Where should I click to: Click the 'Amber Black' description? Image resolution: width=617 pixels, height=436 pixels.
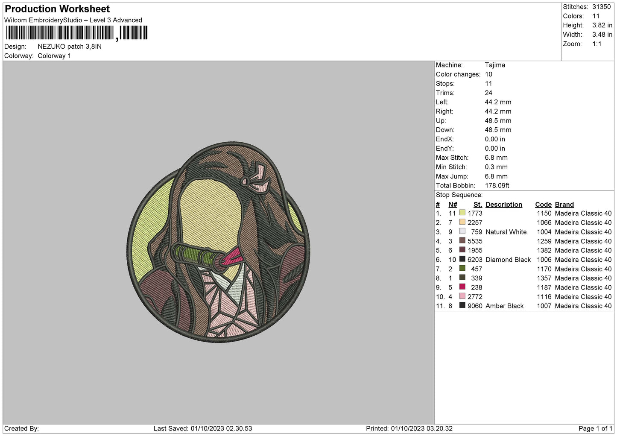504,306
